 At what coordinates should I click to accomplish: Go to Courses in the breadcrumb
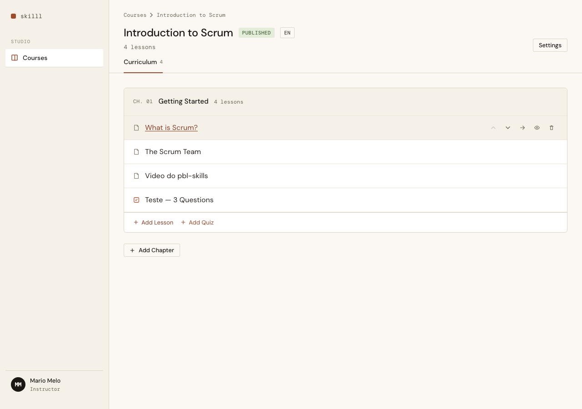pos(135,15)
